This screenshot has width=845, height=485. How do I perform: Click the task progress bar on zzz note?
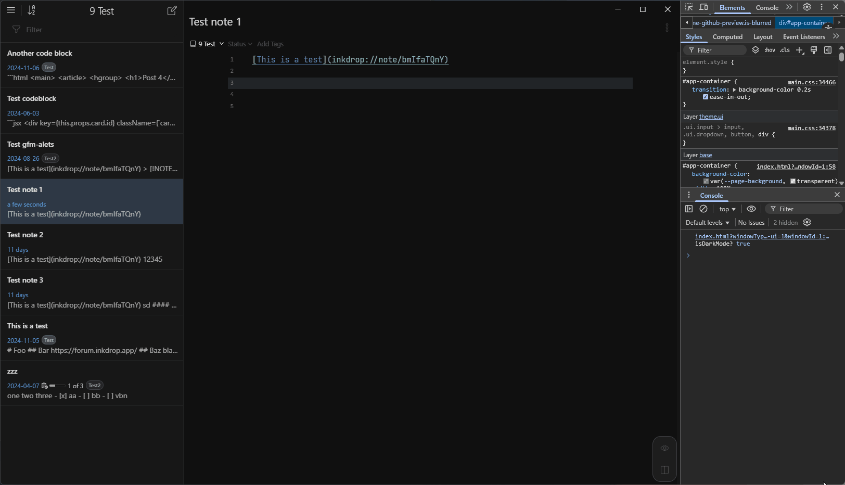pos(57,386)
